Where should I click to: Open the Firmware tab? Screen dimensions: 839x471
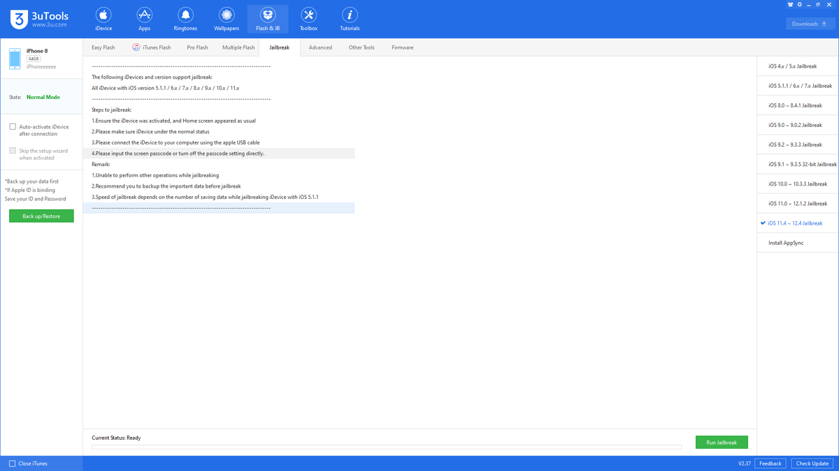[403, 47]
